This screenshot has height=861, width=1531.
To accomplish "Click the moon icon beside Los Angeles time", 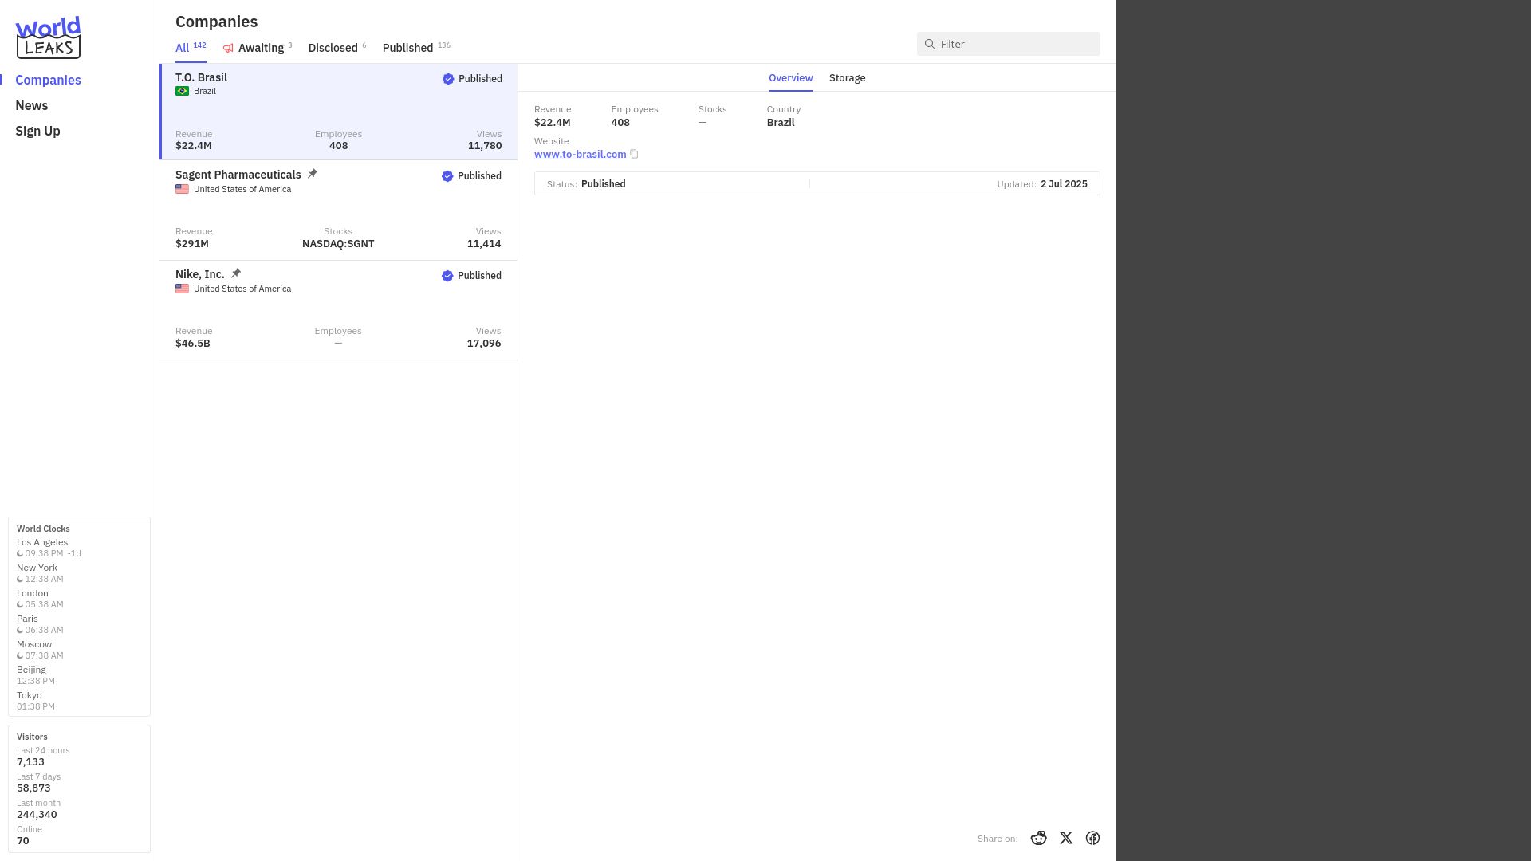I will pyautogui.click(x=20, y=554).
